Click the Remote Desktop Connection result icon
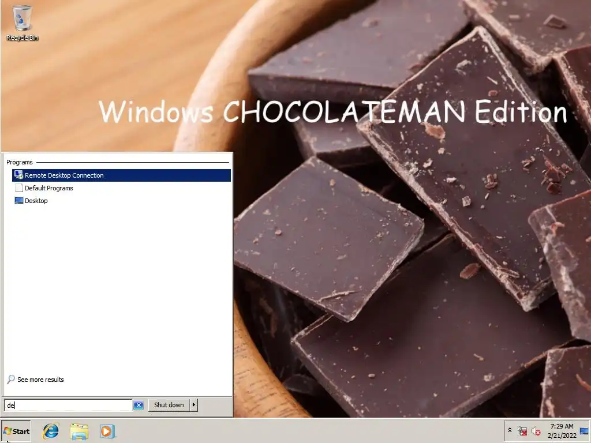Viewport: 591px width, 443px height. (18, 175)
